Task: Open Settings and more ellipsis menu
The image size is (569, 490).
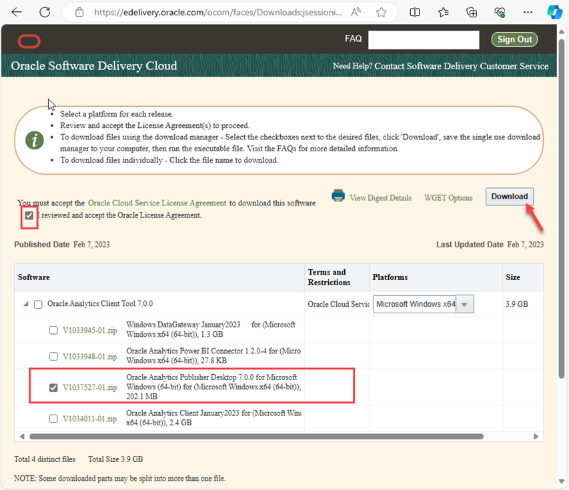Action: (528, 12)
